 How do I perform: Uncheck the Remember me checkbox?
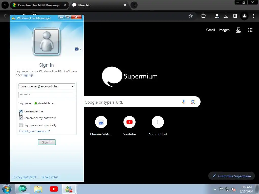21,111
